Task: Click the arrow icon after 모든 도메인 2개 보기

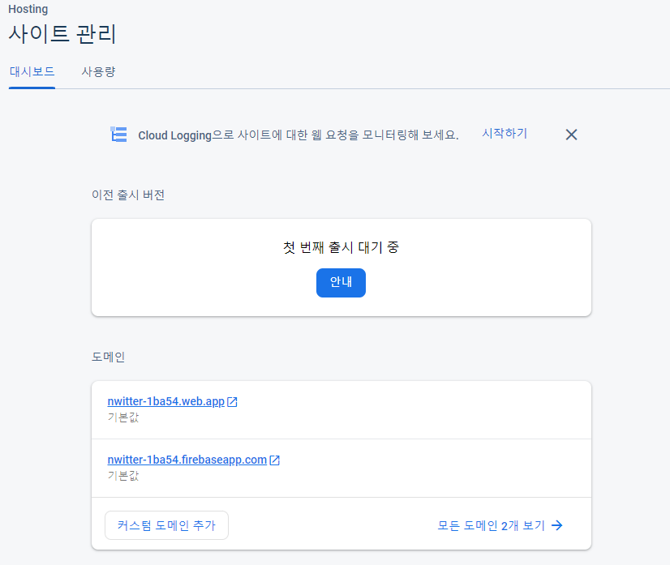Action: [556, 525]
